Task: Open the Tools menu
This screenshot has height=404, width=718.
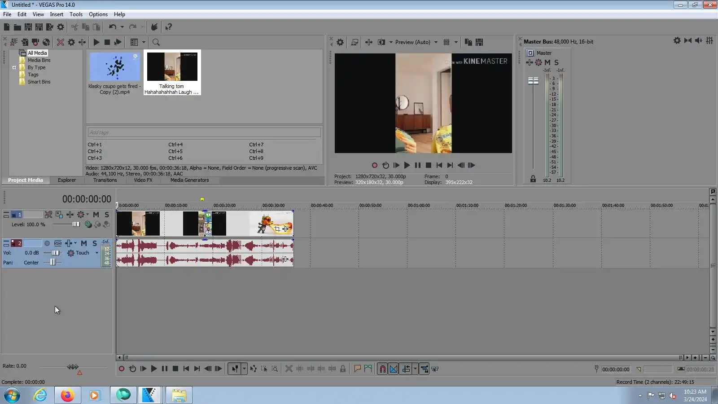Action: coord(76,14)
